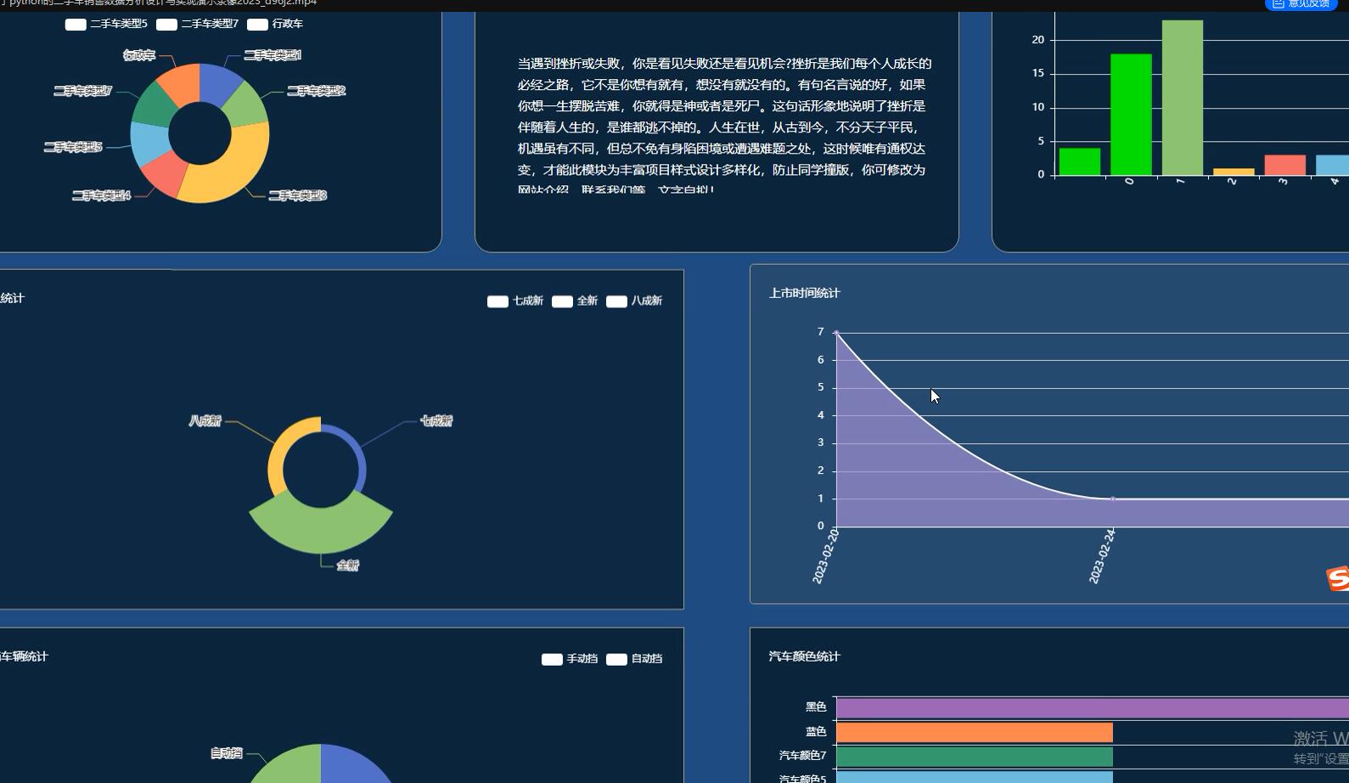
Task: Click the 七成新 label beside the rose chart
Action: point(436,421)
